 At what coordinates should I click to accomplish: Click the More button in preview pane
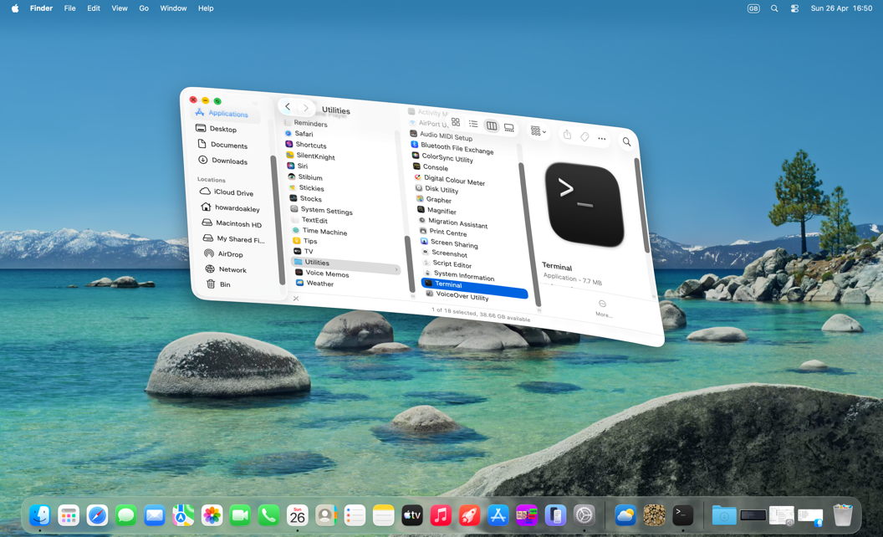click(602, 306)
